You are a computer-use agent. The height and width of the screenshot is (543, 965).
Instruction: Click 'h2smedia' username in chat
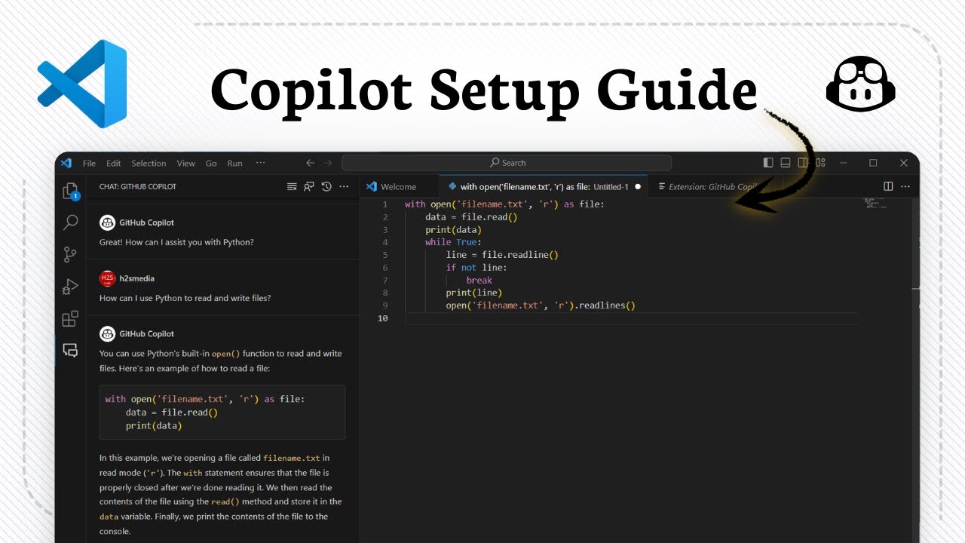[136, 278]
